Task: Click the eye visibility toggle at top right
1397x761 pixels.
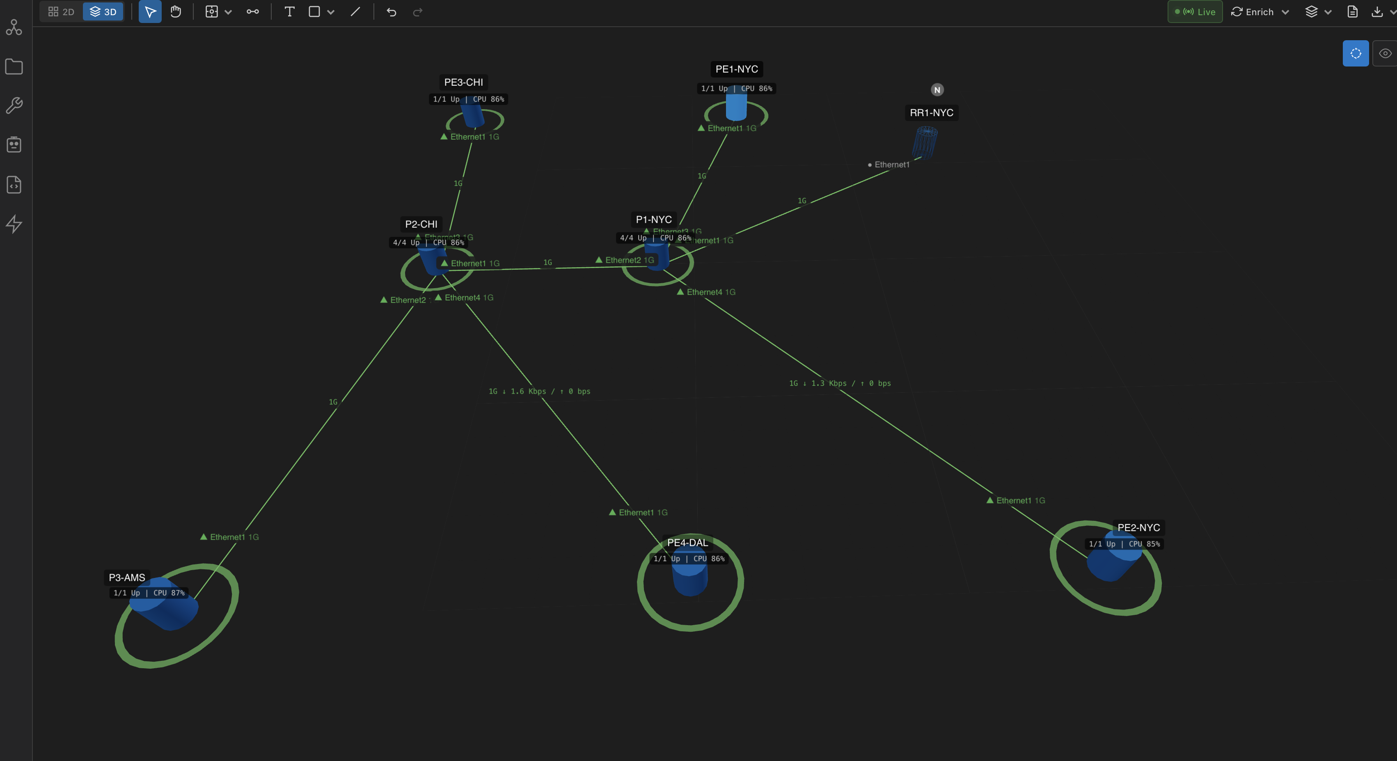Action: click(x=1386, y=53)
